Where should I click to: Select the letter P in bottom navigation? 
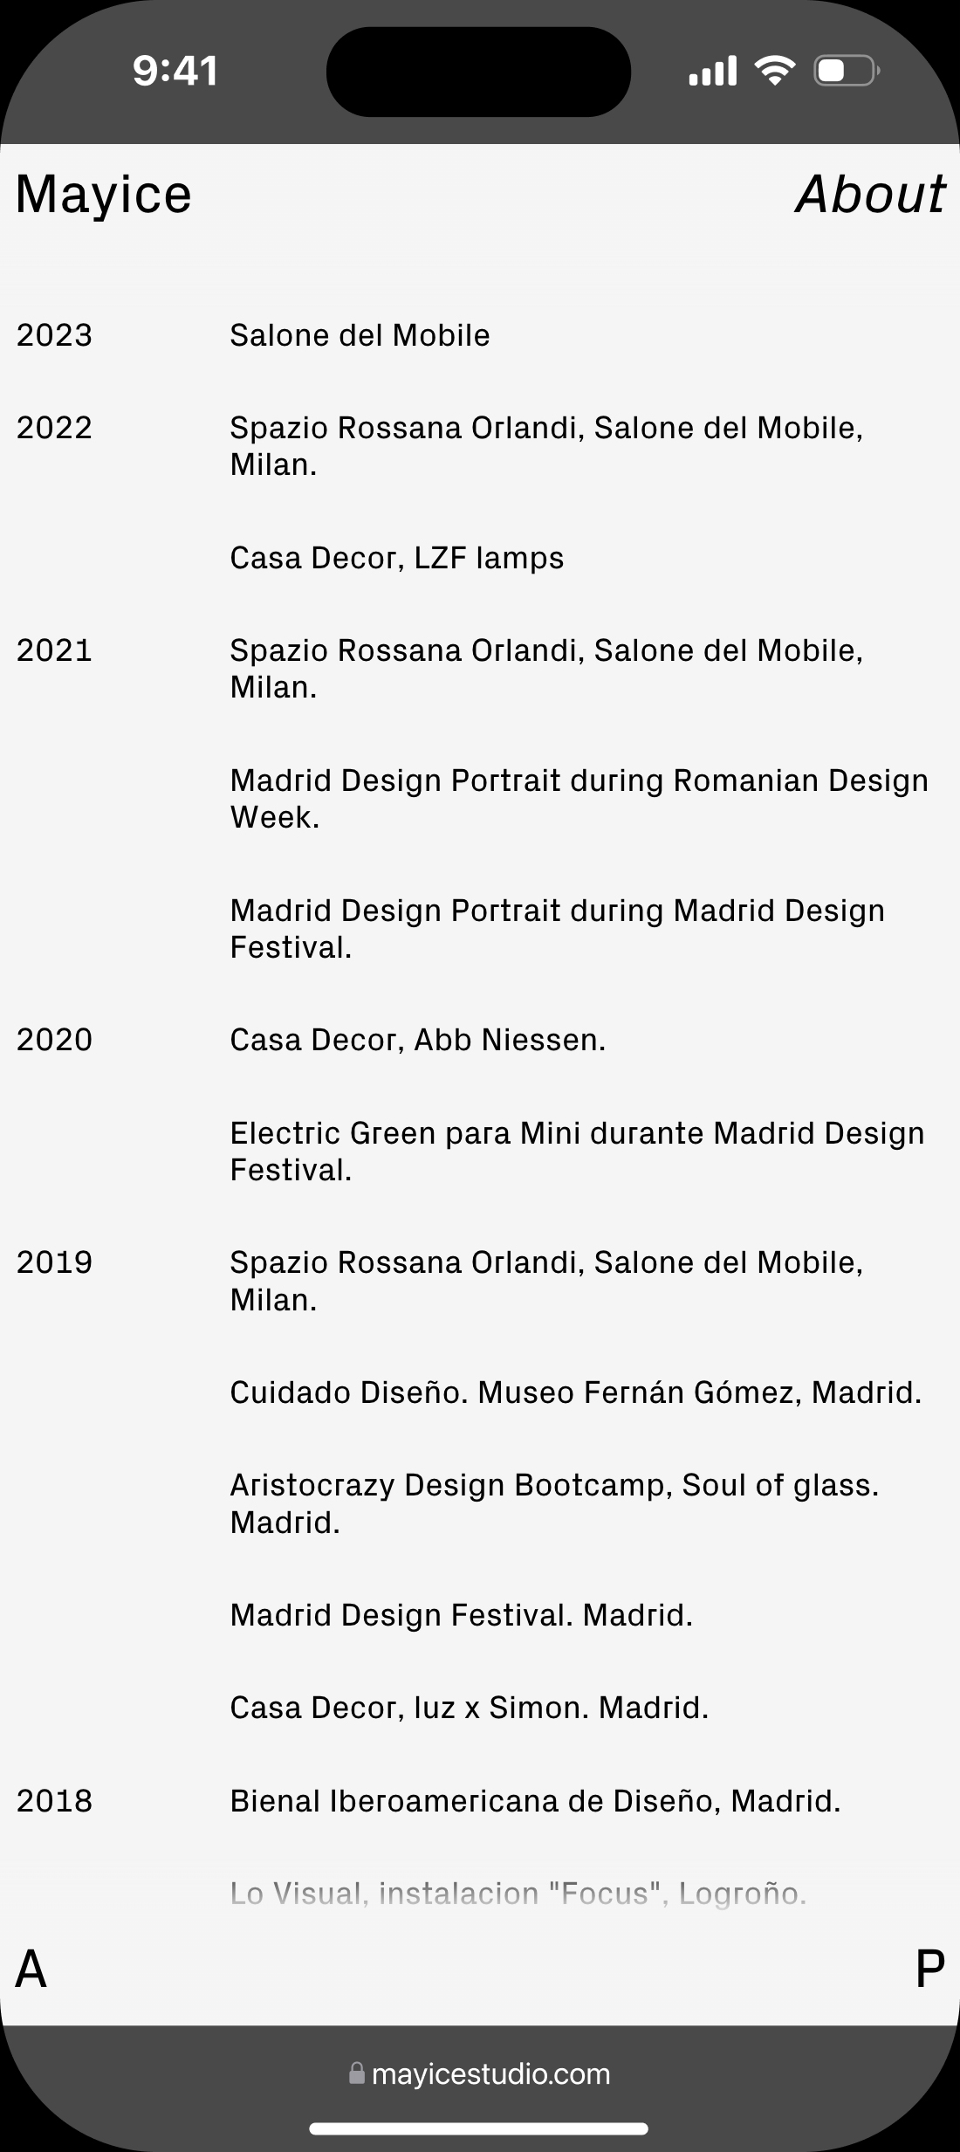[929, 1970]
